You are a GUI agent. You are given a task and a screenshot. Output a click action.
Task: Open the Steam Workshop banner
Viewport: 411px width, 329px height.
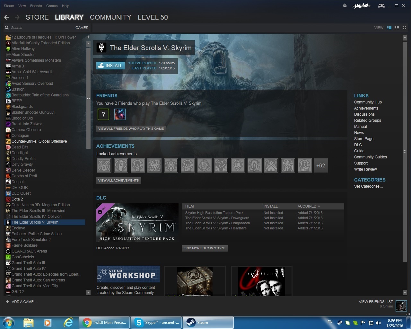128,274
